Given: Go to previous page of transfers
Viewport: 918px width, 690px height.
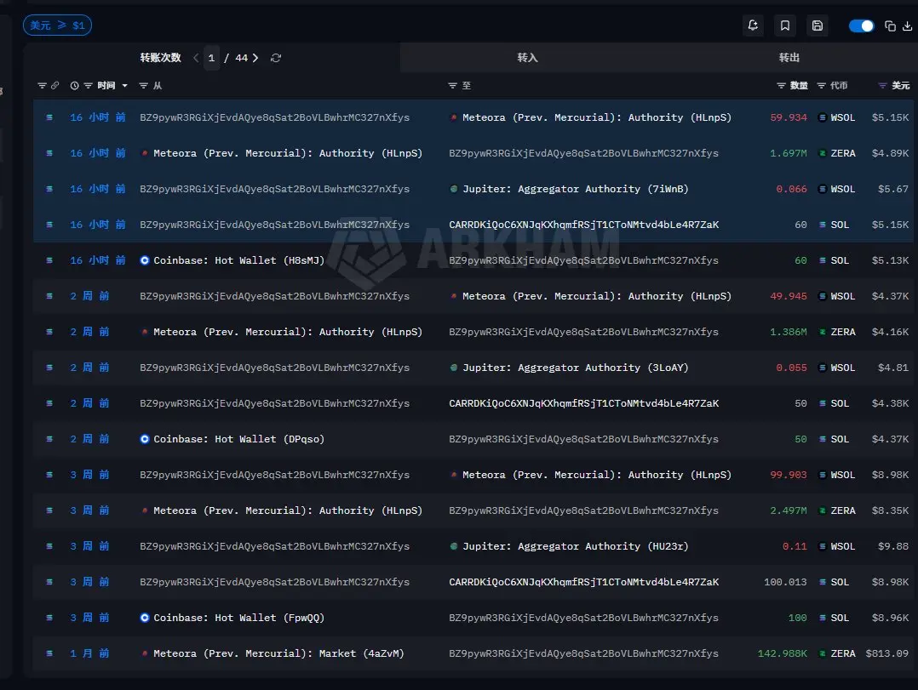Looking at the screenshot, I should click(196, 58).
